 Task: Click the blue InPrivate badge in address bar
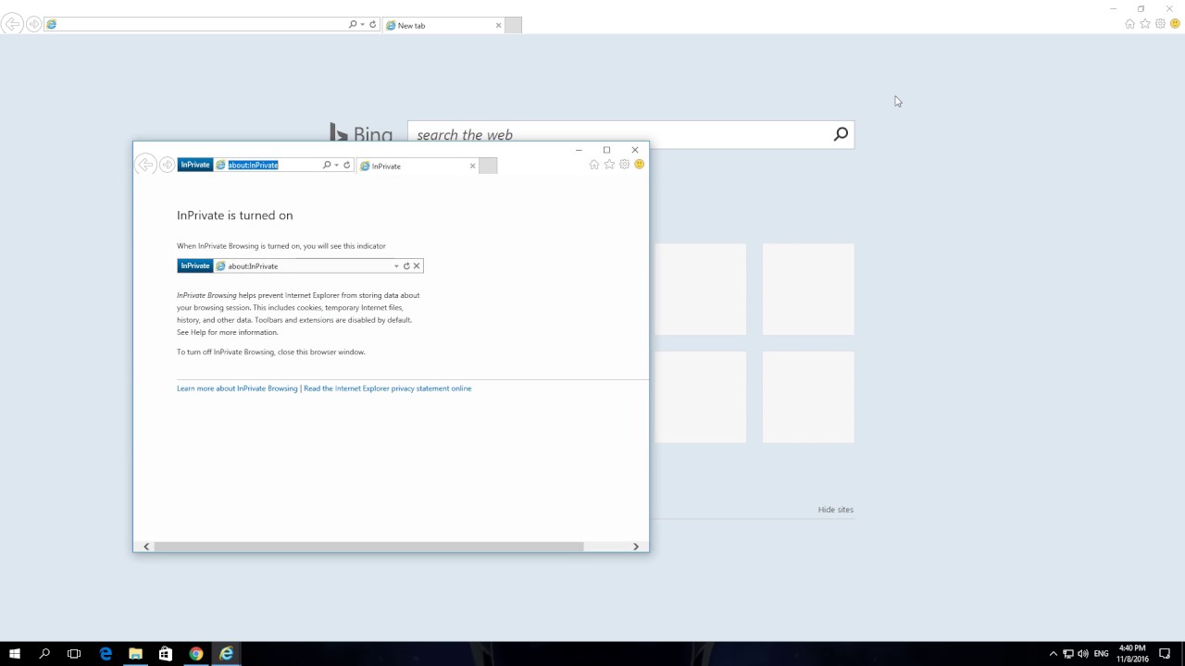195,165
